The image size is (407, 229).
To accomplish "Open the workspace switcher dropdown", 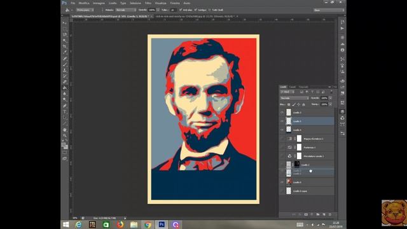I will 329,10.
